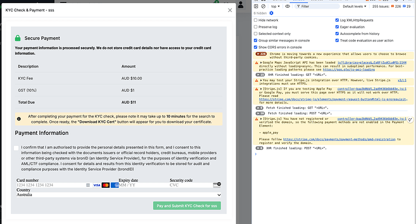
Task: Click the Mastercard brand icon
Action: [x=106, y=185]
